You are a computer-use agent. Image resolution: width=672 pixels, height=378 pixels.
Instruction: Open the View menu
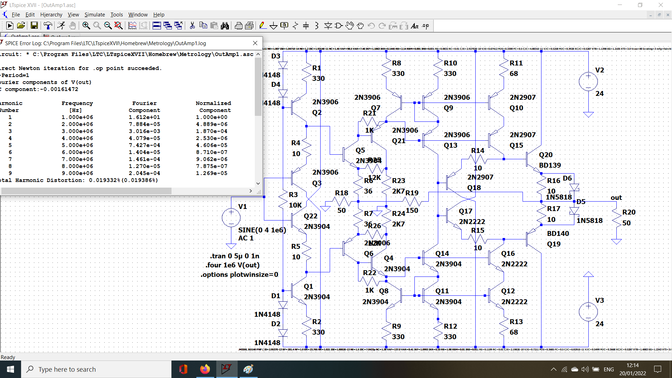click(73, 14)
